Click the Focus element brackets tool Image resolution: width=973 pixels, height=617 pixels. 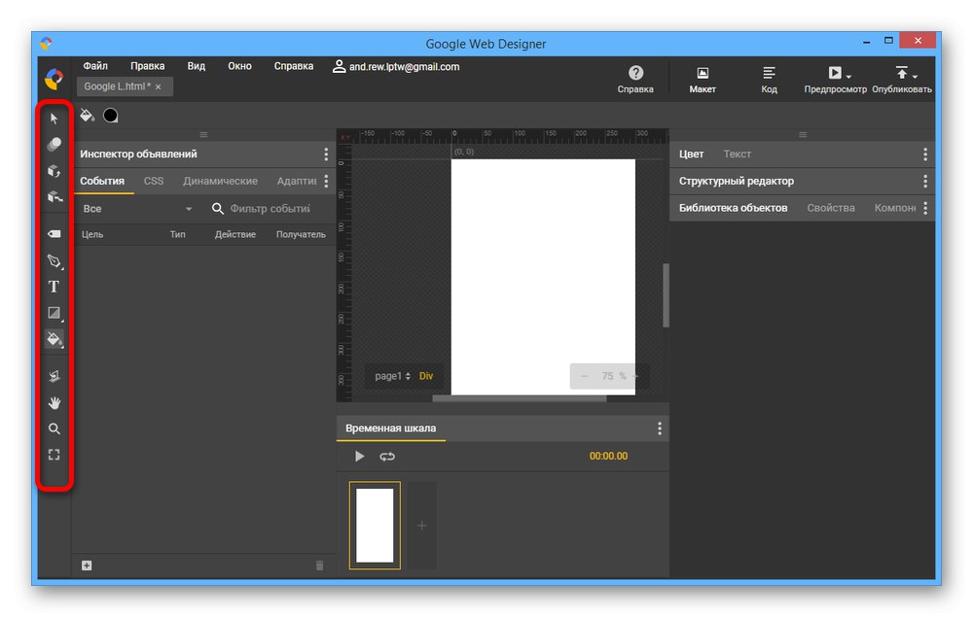tap(54, 455)
